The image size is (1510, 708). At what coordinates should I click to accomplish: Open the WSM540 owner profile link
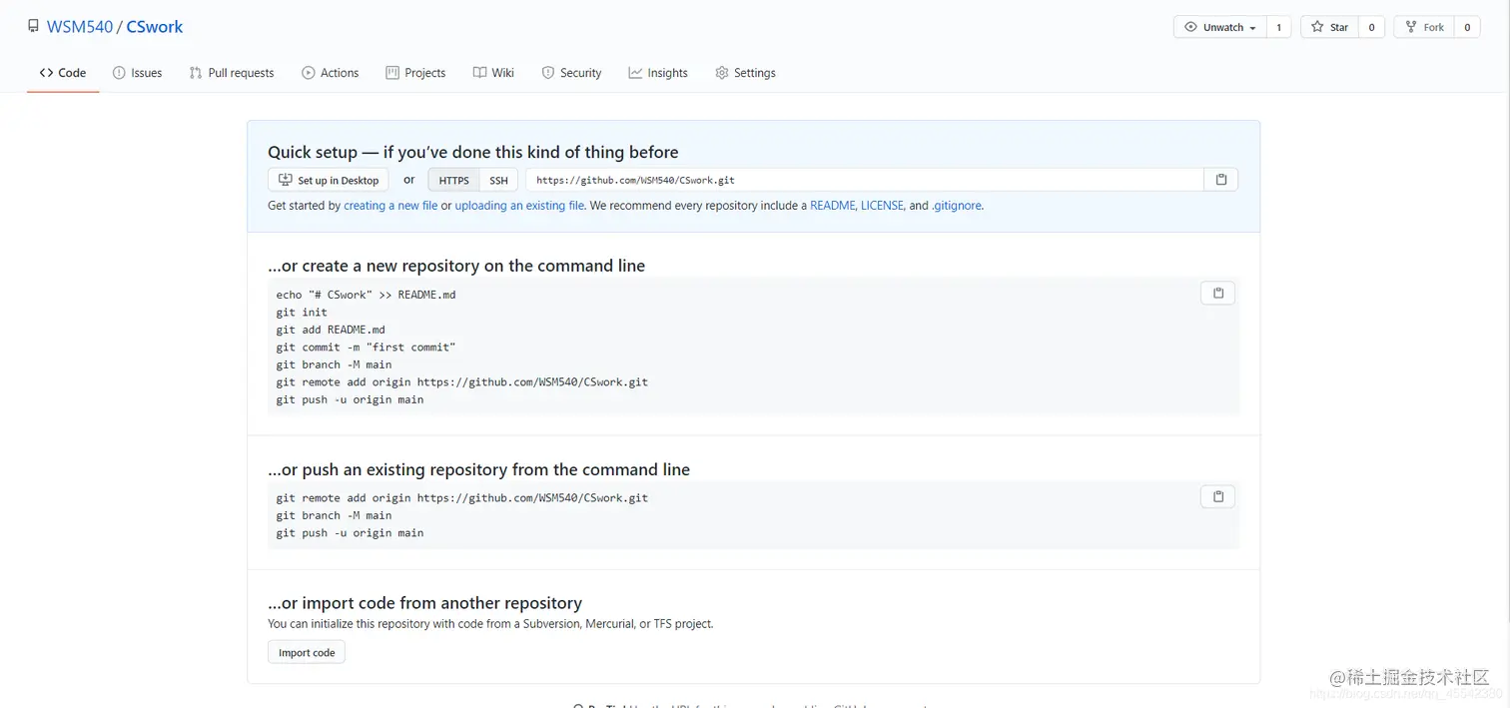(x=80, y=27)
